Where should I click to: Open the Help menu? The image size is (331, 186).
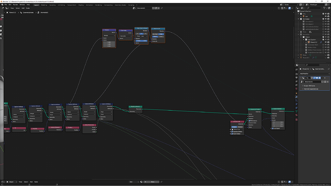(x=28, y=5)
